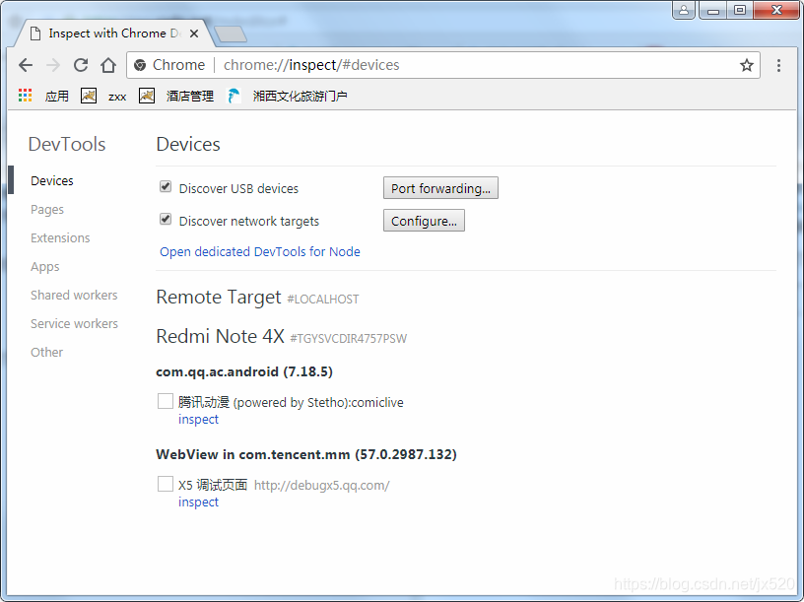Open the Chrome user profile button
Image resolution: width=804 pixels, height=602 pixels.
pos(684,10)
